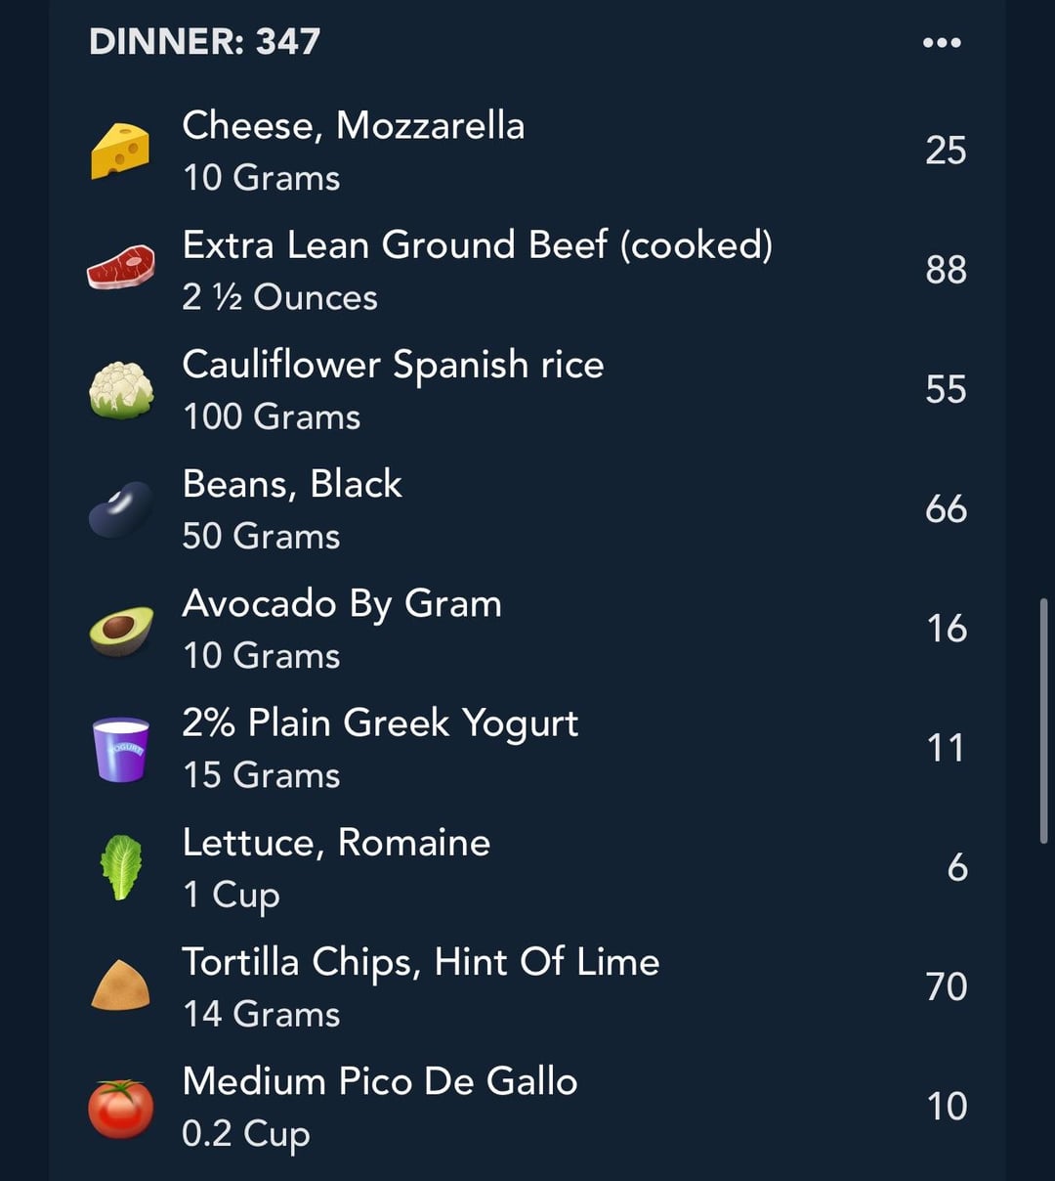Select Tortilla Chips, Hint Of Lime
1055x1181 pixels.
click(527, 986)
